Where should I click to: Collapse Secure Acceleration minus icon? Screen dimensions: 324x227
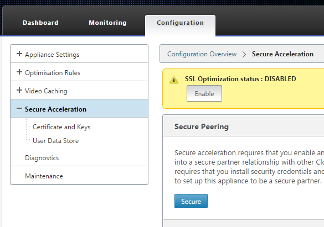(19, 108)
